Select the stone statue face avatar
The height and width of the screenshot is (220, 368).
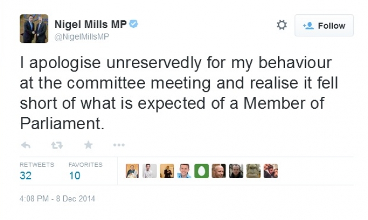[x=253, y=171]
